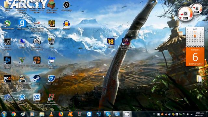Launch Project64 shortcut
The width and height of the screenshot is (208, 117).
(x=52, y=97)
